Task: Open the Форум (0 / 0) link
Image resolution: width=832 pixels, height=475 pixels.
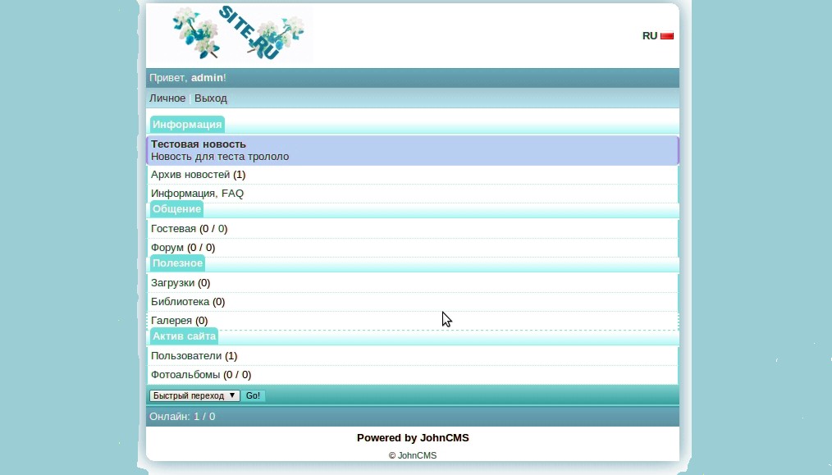Action: [183, 247]
